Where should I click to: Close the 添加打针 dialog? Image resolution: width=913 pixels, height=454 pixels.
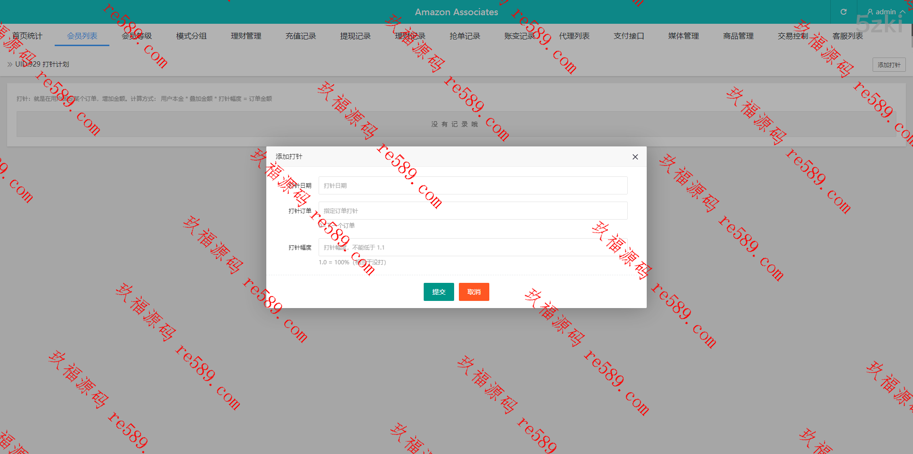pyautogui.click(x=635, y=157)
